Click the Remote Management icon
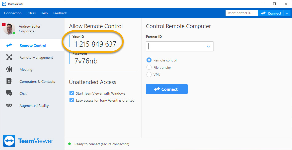292x150 pixels. (x=9, y=57)
